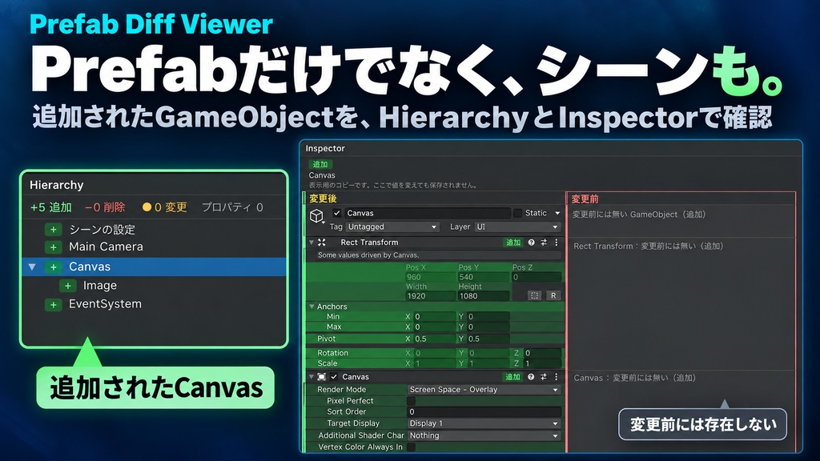This screenshot has width=820, height=461.
Task: Open Rect Transform three-dot options menu
Action: click(x=557, y=243)
